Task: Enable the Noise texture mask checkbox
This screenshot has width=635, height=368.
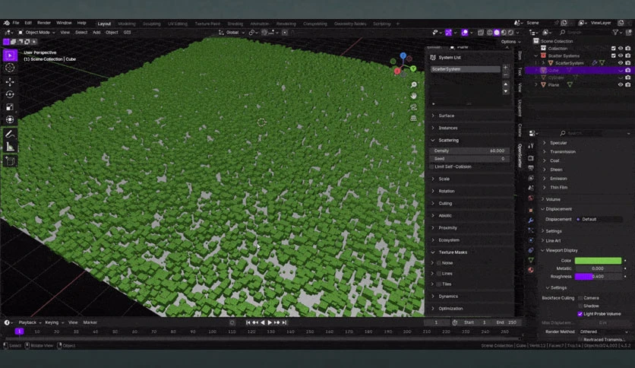Action: 438,263
